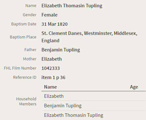This screenshot has width=146, height=120.
Task: Click St. Clement Danes baptism place text
Action: pos(89,37)
